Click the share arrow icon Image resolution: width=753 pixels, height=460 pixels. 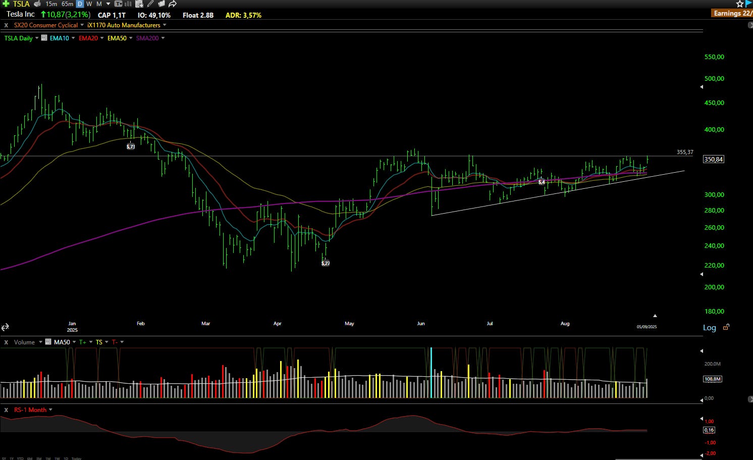173,4
